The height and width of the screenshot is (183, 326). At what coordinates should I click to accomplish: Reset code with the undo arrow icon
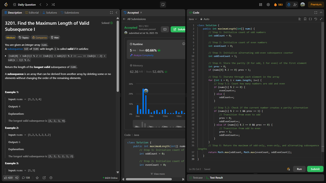[x=316, y=19]
